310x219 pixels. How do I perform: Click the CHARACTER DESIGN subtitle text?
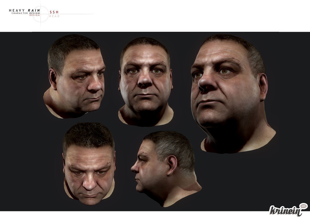(26, 13)
